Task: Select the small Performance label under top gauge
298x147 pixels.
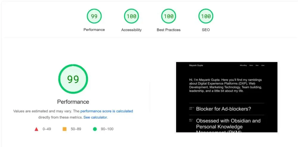Action: point(94,30)
